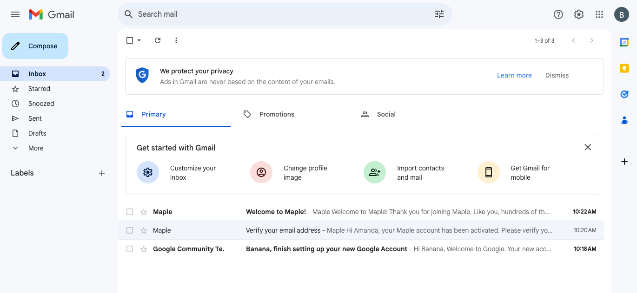Screen dimensions: 637x293
Task: Check the Google Community Team email checkbox
Action: click(130, 249)
